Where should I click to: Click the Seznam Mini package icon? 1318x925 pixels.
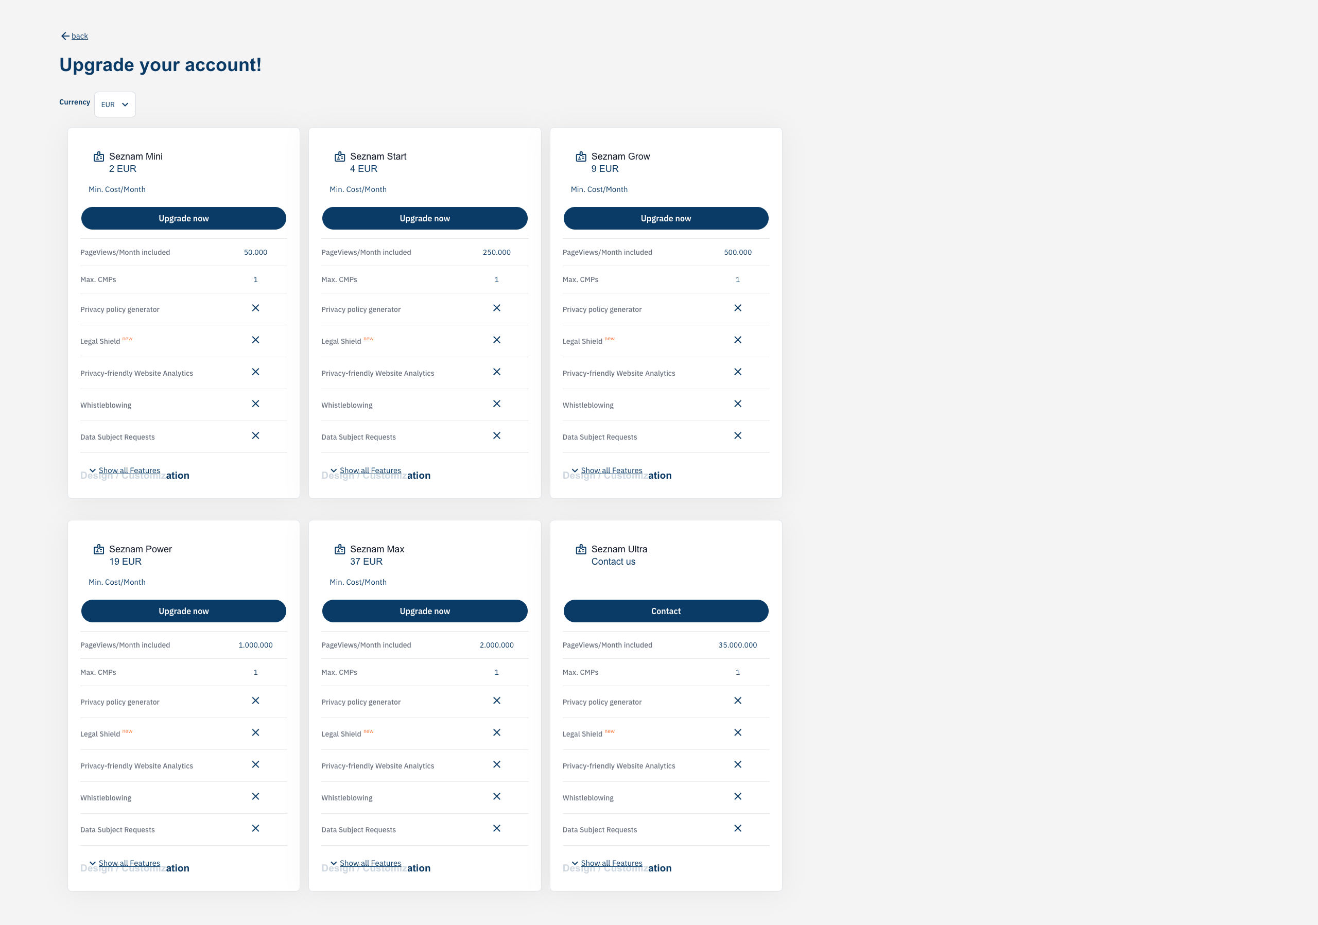(99, 156)
